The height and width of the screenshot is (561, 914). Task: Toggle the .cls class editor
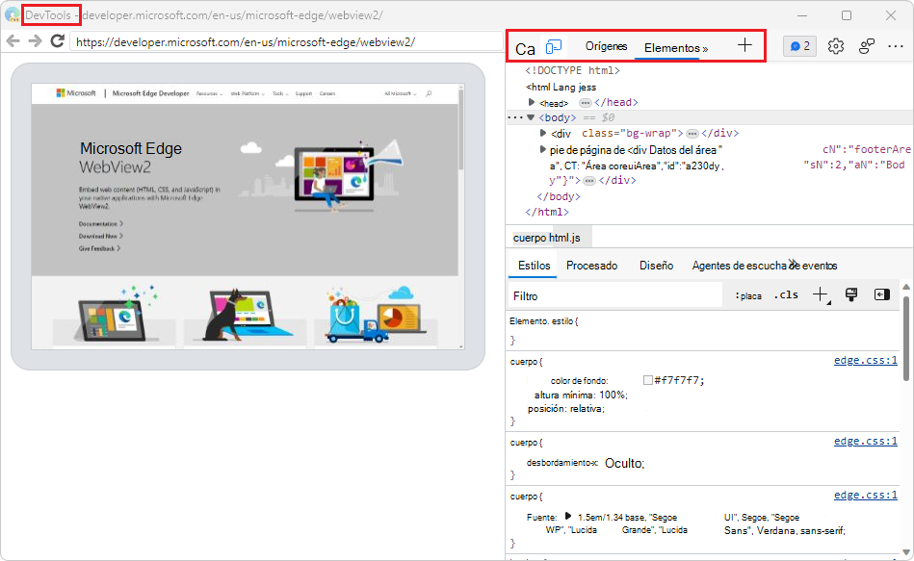786,294
